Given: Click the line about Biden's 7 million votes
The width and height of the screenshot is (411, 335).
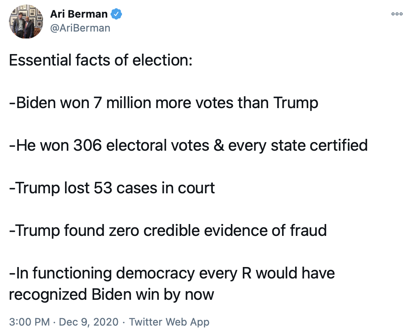Looking at the screenshot, I should [163, 103].
